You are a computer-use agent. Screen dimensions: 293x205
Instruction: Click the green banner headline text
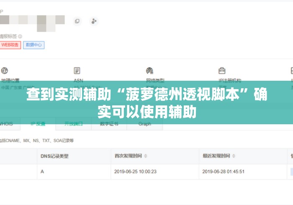(x=147, y=103)
